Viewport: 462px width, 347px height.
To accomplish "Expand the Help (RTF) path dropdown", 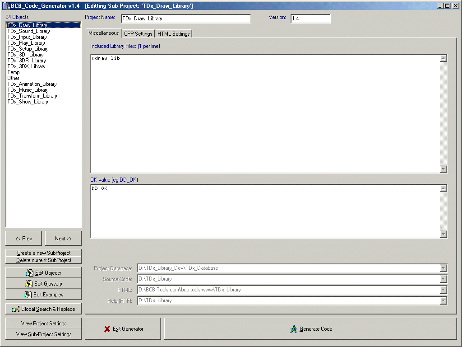I will pyautogui.click(x=444, y=300).
